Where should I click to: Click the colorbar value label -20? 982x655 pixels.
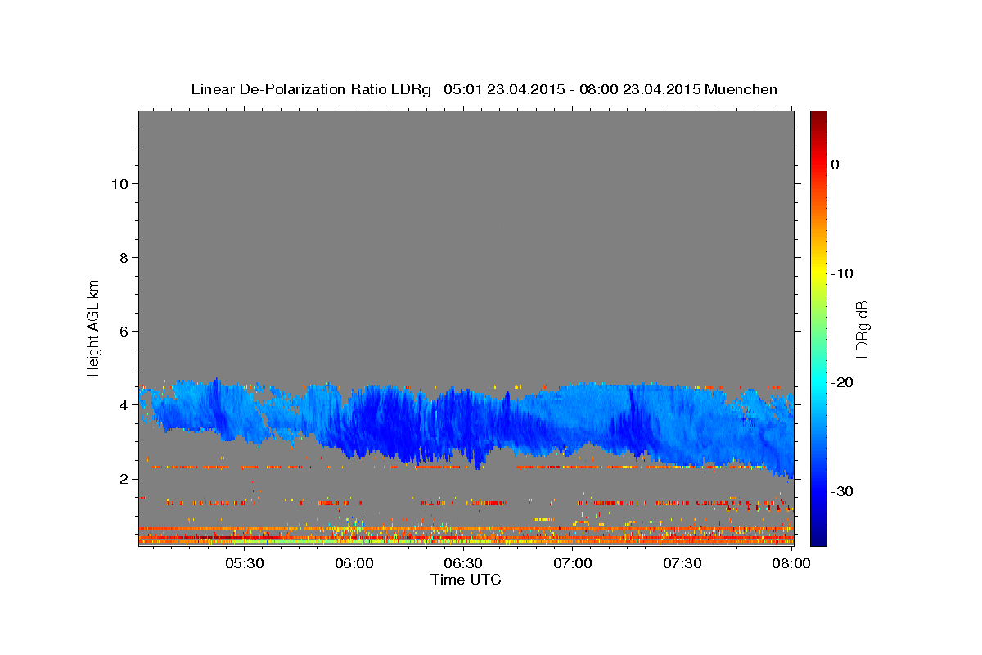(x=842, y=382)
